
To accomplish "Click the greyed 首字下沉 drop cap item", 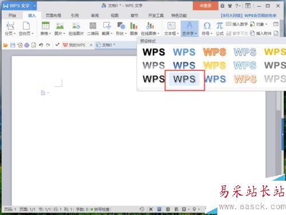I will 237,34.
